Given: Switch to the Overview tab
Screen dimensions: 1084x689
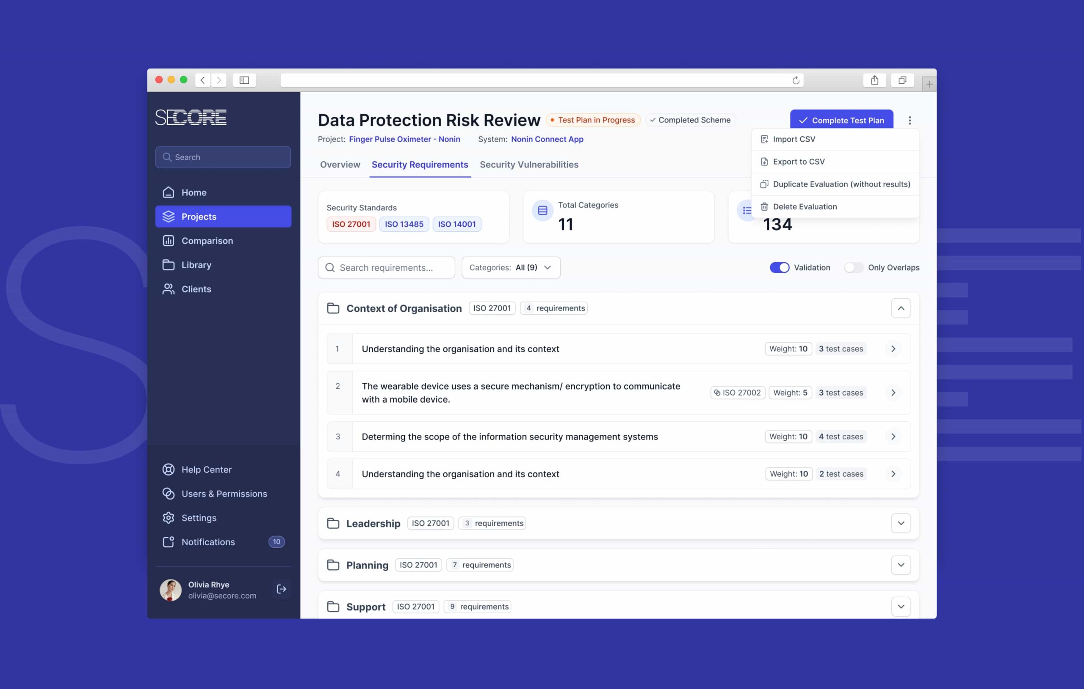Looking at the screenshot, I should point(340,165).
